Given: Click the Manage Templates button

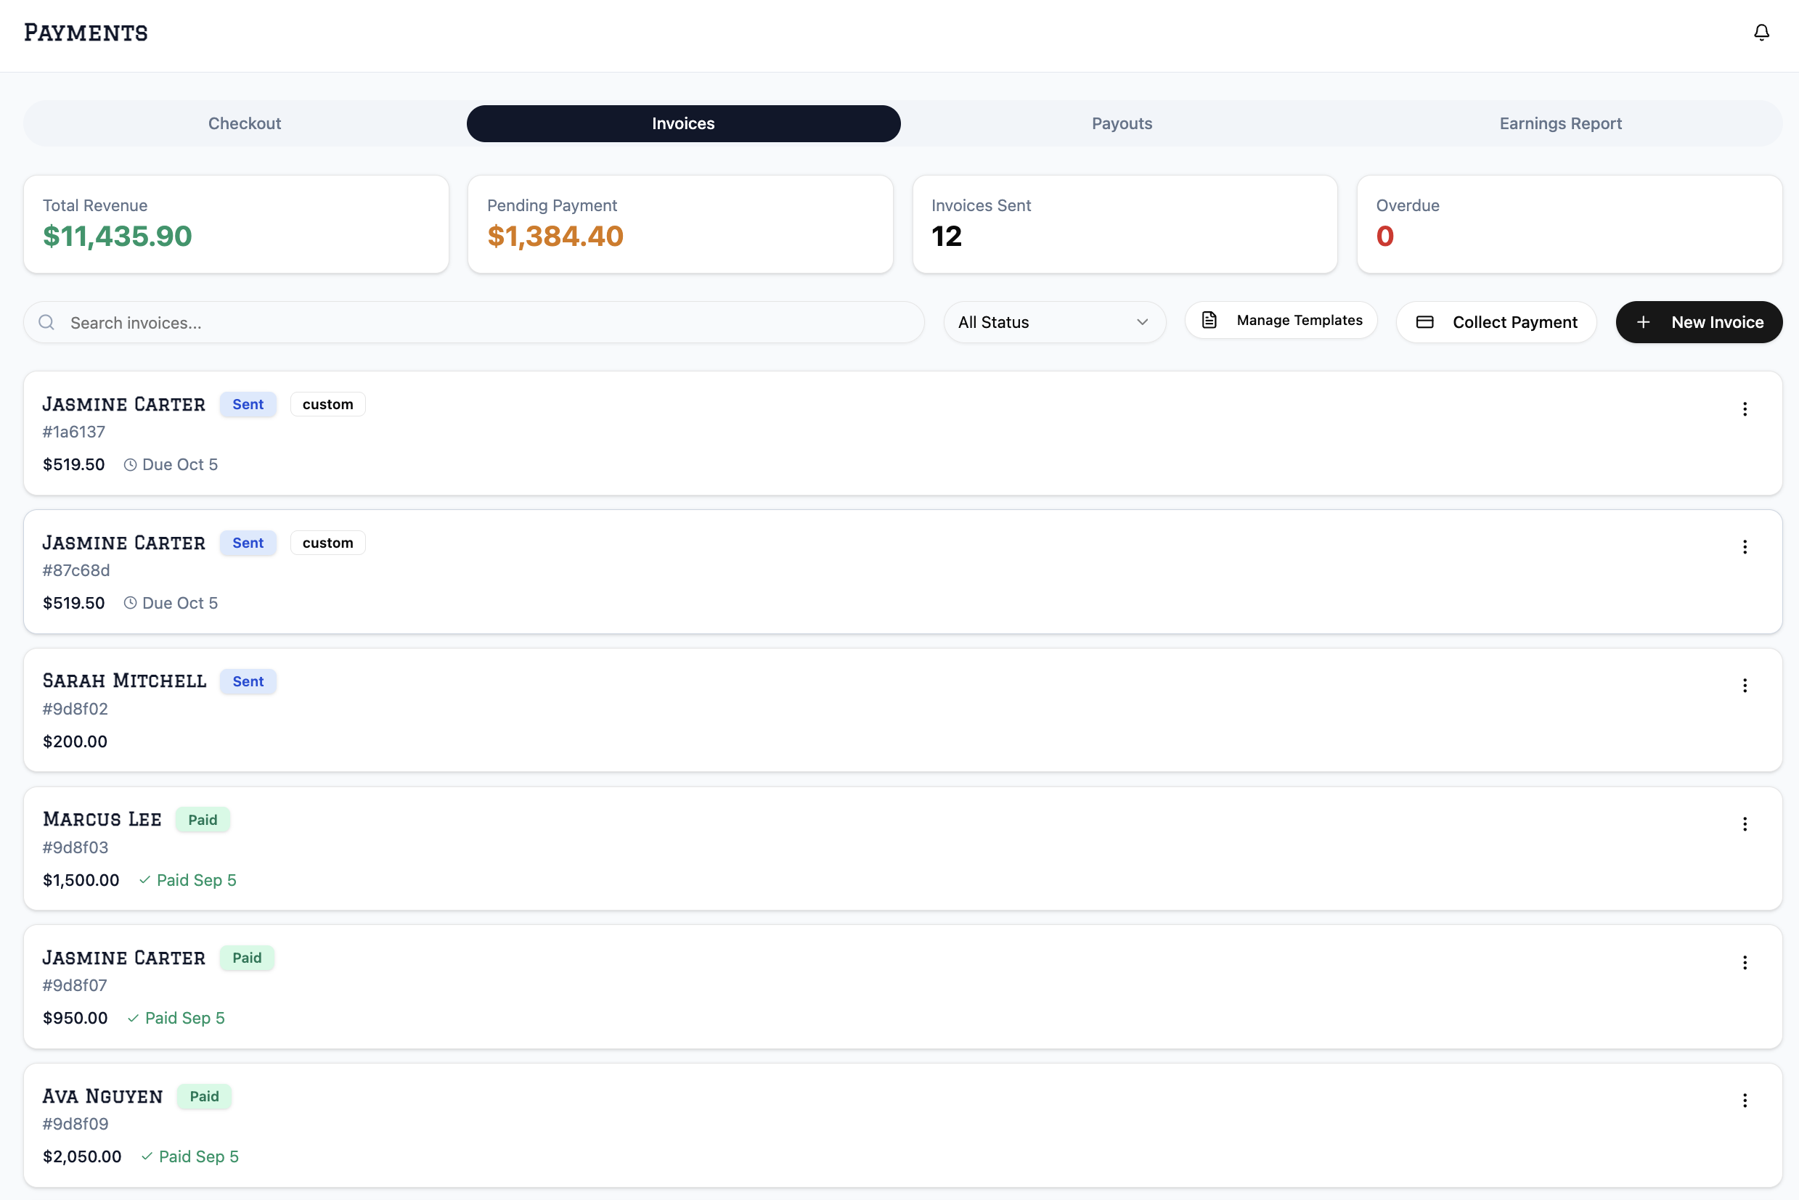Looking at the screenshot, I should click(1281, 320).
